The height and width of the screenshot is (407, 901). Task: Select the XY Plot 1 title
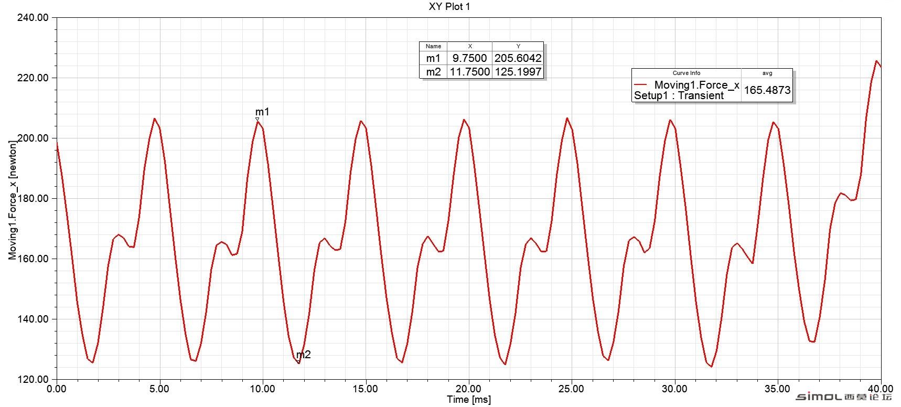point(449,7)
